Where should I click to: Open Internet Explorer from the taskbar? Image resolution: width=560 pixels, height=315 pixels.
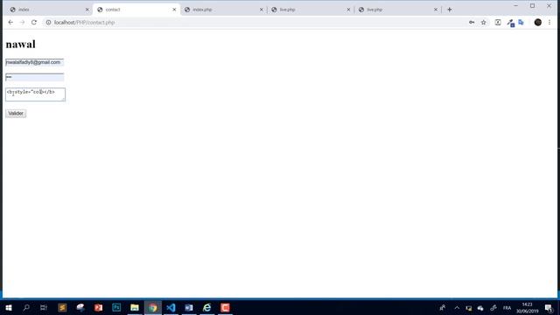pyautogui.click(x=207, y=307)
